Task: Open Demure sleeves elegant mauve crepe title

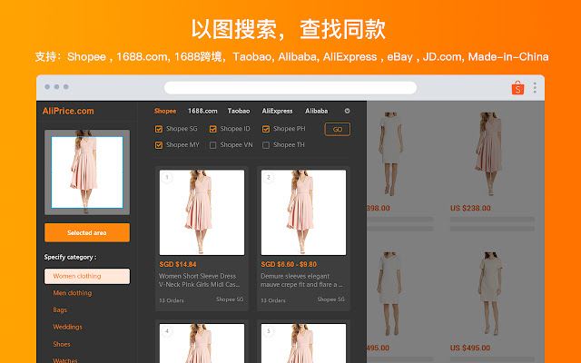Action: tap(301, 280)
